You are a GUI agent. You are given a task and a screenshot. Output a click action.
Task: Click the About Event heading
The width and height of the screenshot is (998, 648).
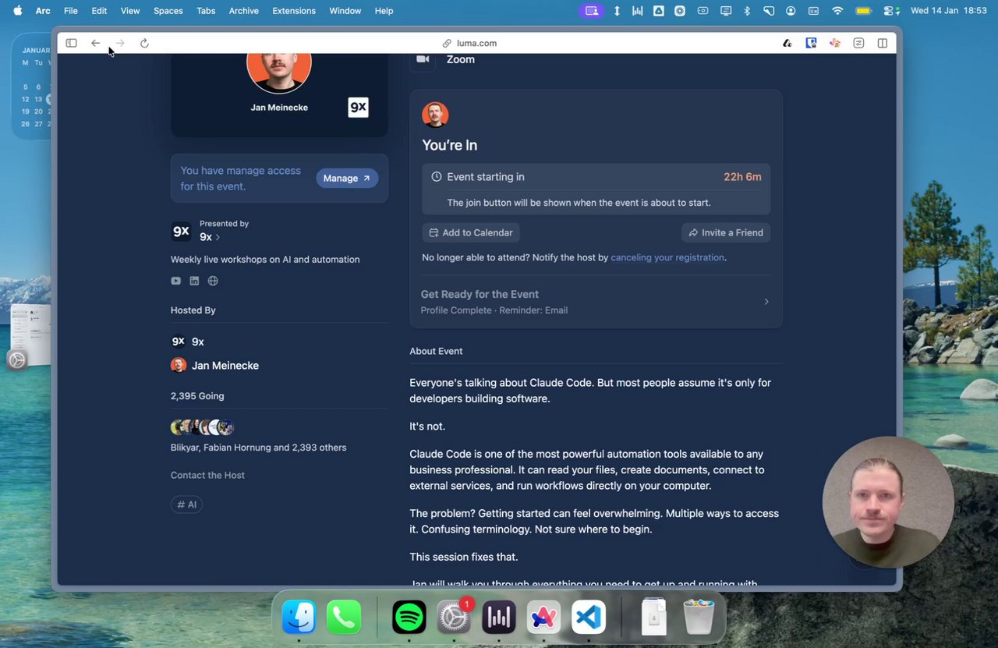(x=436, y=351)
